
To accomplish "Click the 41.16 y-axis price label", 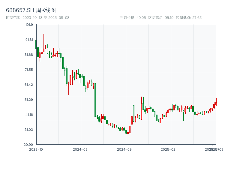I will [x=29, y=114].
